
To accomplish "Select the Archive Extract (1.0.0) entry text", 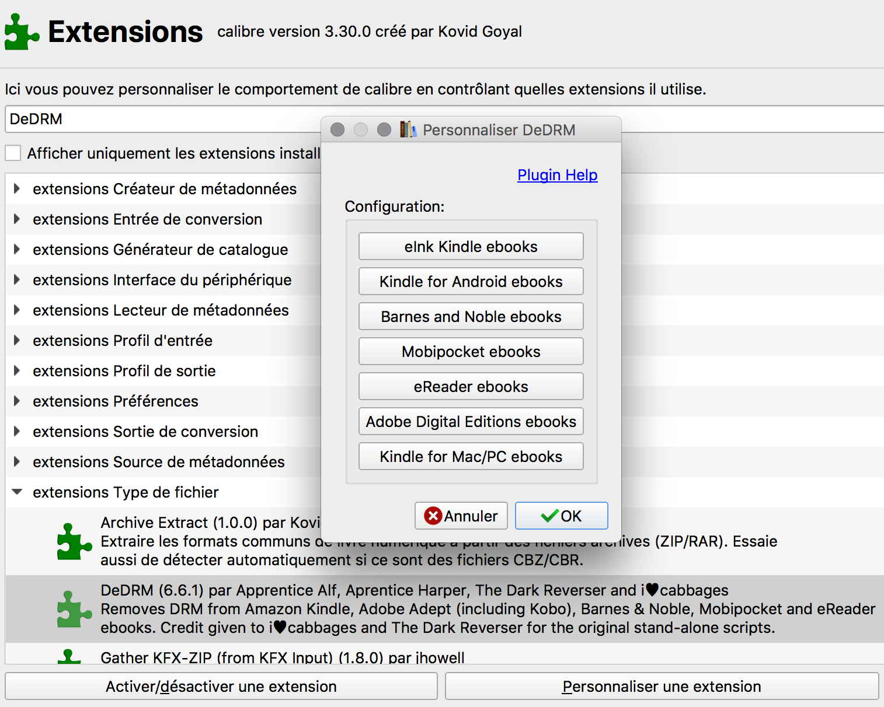I will (438, 541).
